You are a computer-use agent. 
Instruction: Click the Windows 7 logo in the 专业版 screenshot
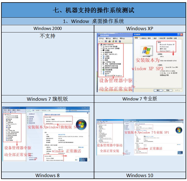tap(179, 130)
